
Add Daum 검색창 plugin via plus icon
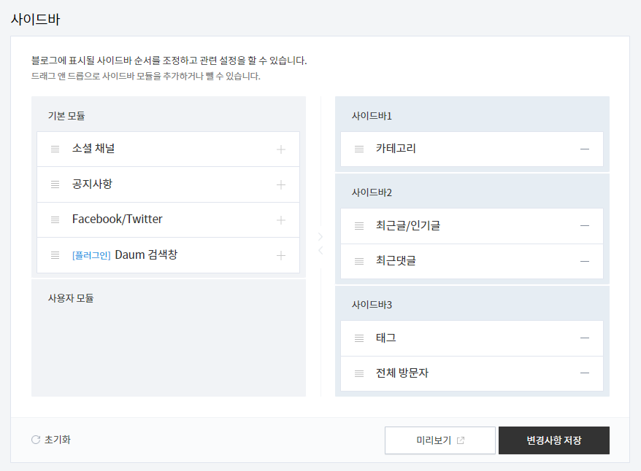[281, 256]
